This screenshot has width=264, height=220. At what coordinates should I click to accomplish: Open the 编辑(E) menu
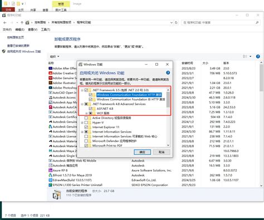coord(19,30)
